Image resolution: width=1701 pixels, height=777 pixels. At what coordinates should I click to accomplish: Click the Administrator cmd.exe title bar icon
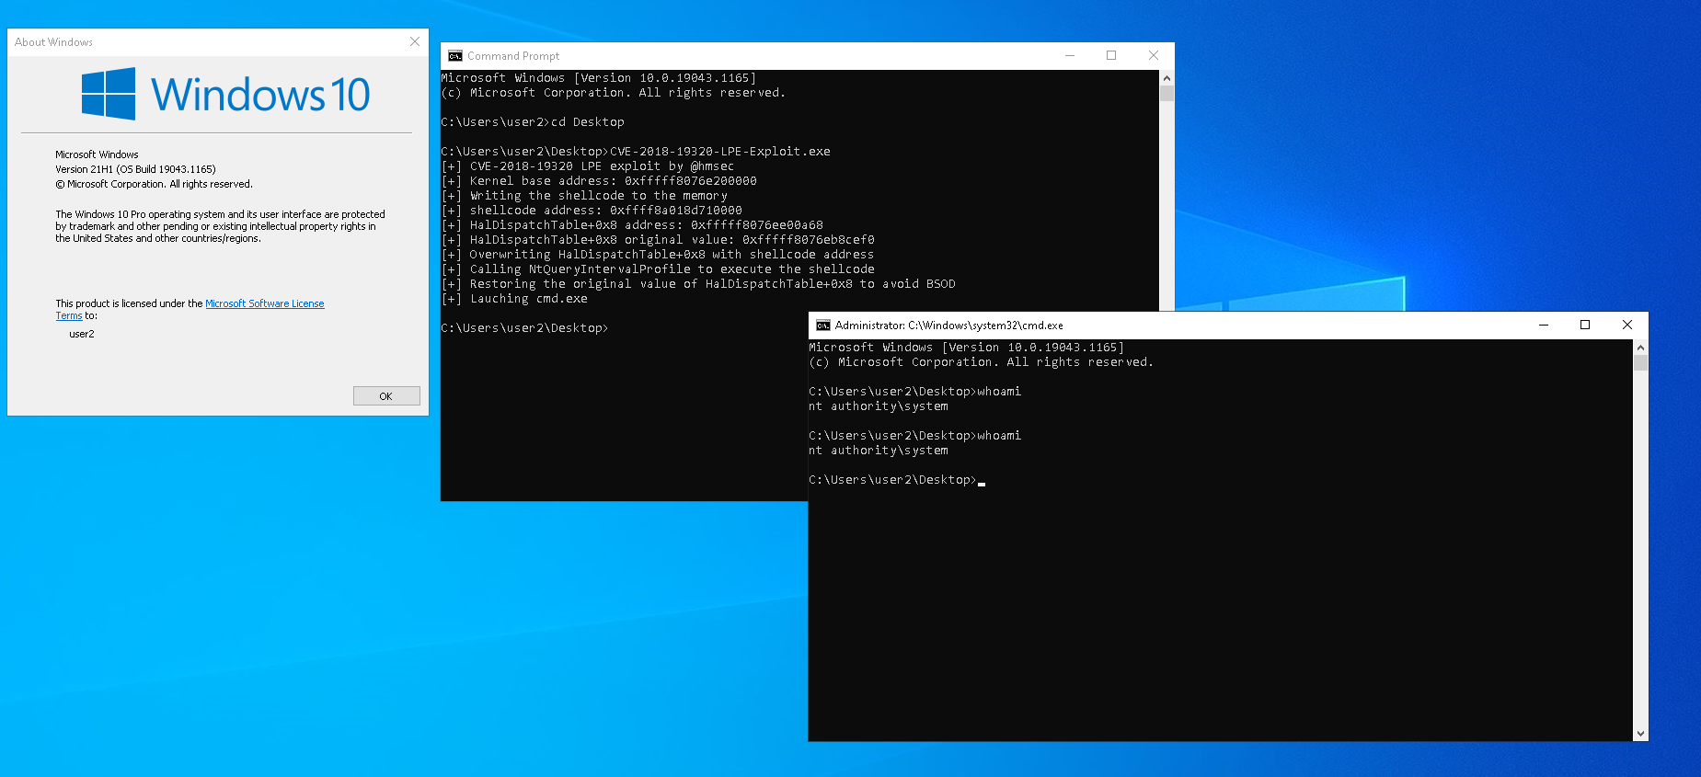823,326
